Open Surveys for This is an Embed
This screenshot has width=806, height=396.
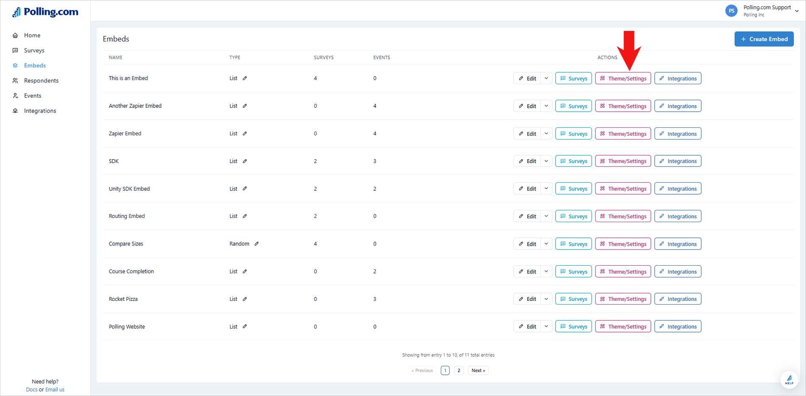click(573, 78)
